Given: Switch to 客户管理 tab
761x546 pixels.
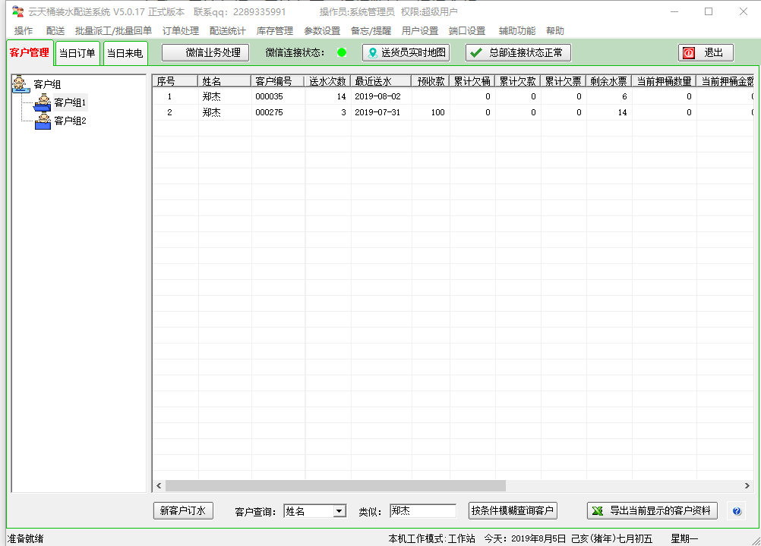Looking at the screenshot, I should [29, 52].
